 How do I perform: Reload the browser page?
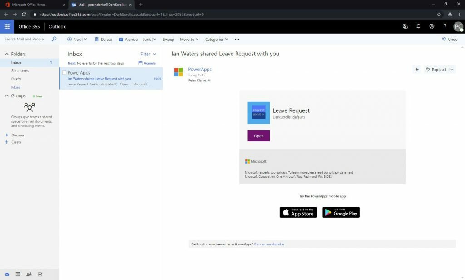[24, 14]
